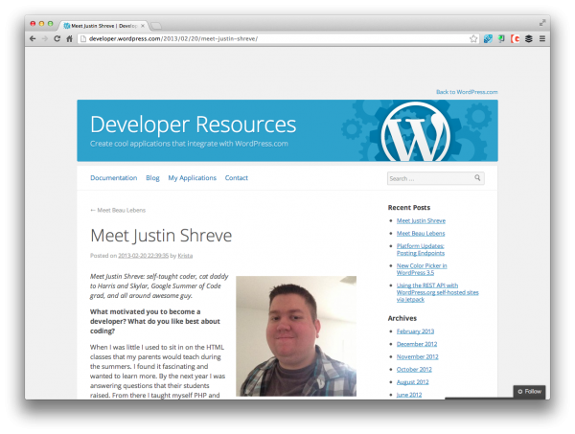The image size is (575, 434).
Task: Click search magnifier icon in site search
Action: pos(477,178)
